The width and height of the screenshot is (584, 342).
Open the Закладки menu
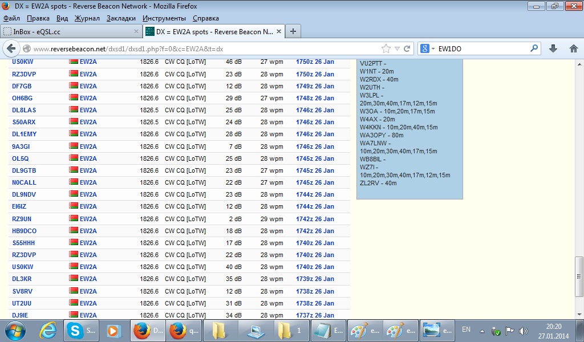click(121, 18)
